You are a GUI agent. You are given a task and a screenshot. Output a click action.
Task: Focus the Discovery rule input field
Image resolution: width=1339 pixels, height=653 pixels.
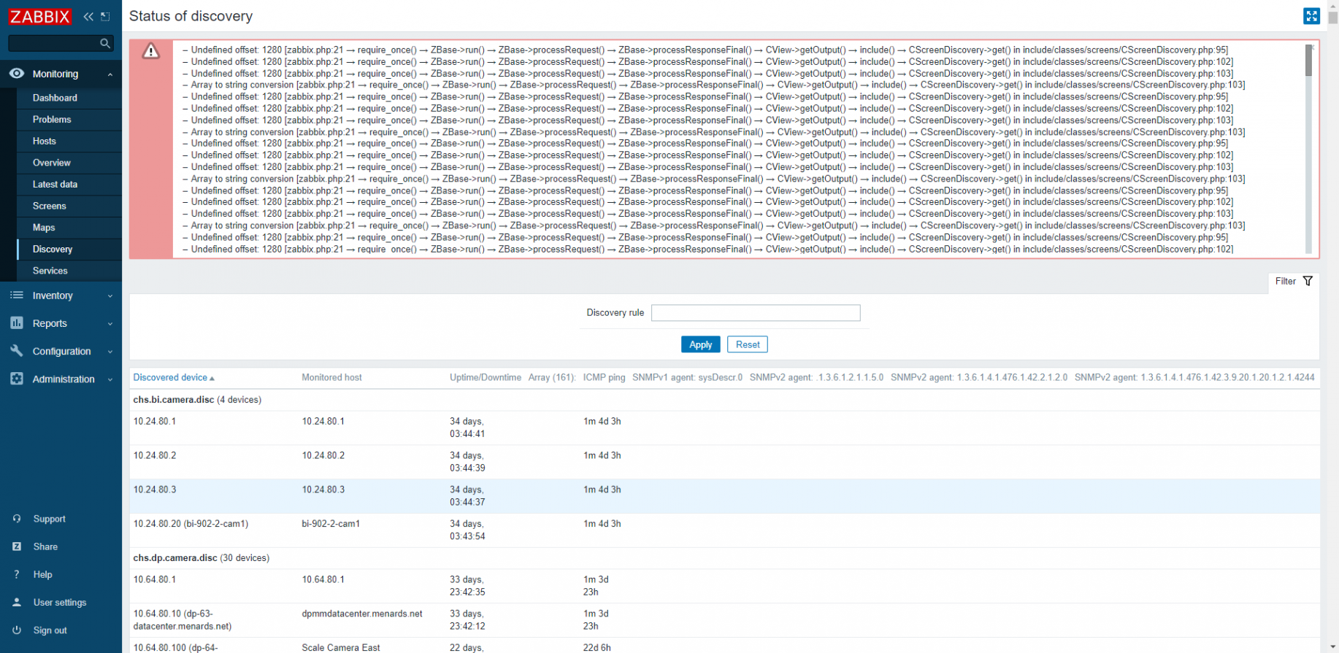tap(756, 313)
